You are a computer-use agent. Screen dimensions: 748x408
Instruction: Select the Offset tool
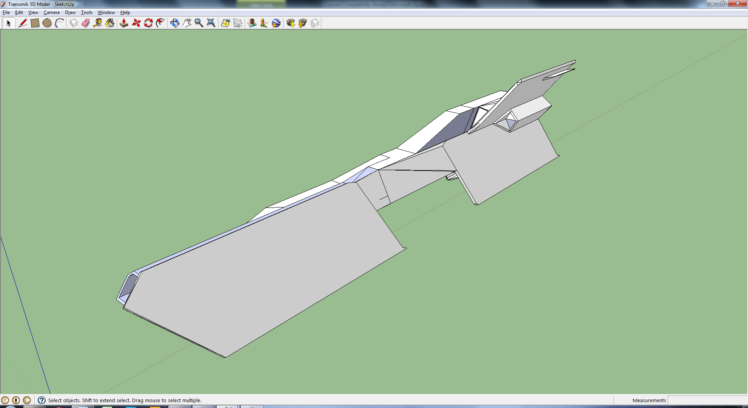(x=160, y=23)
